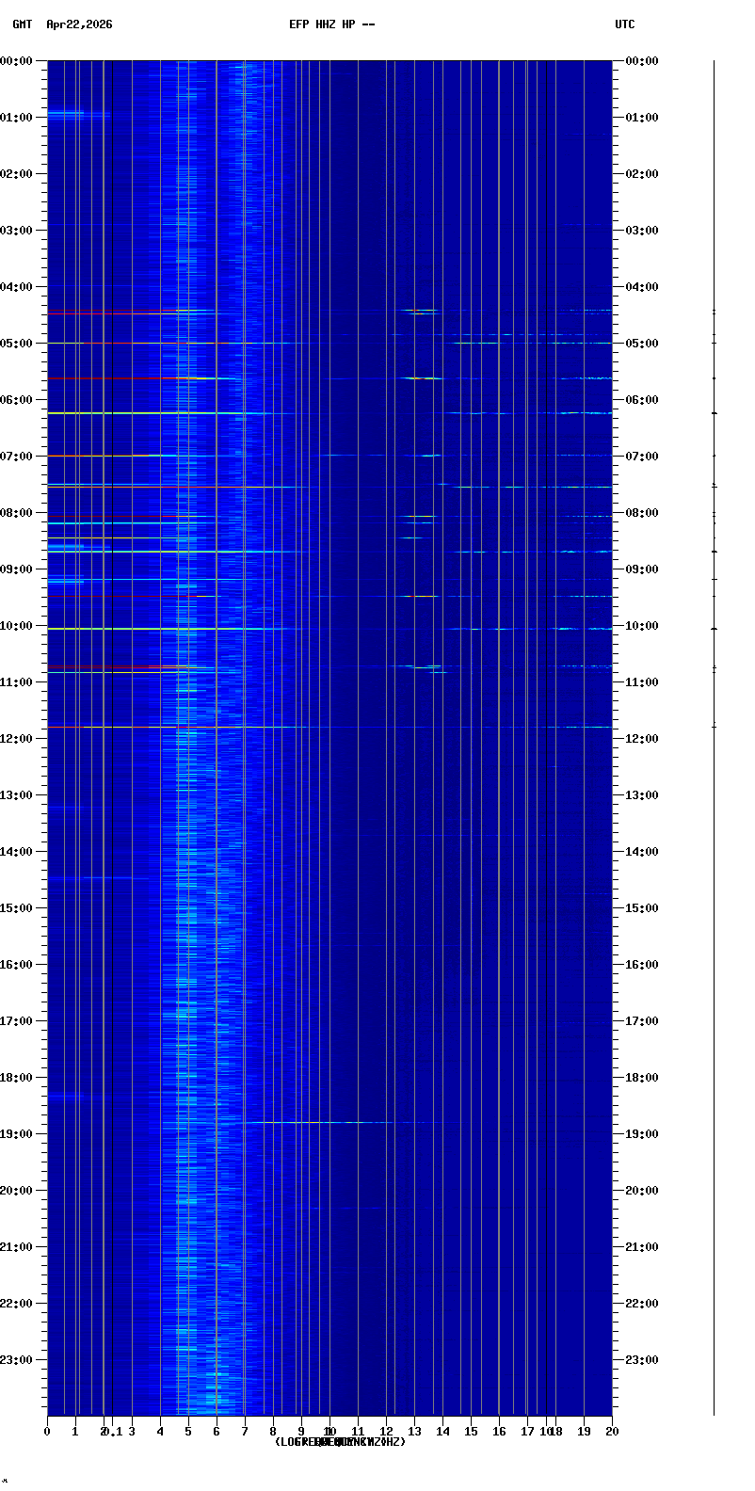755x1491 pixels.
Task: Select the 23:00 label on left axis
Action: click(x=18, y=1360)
